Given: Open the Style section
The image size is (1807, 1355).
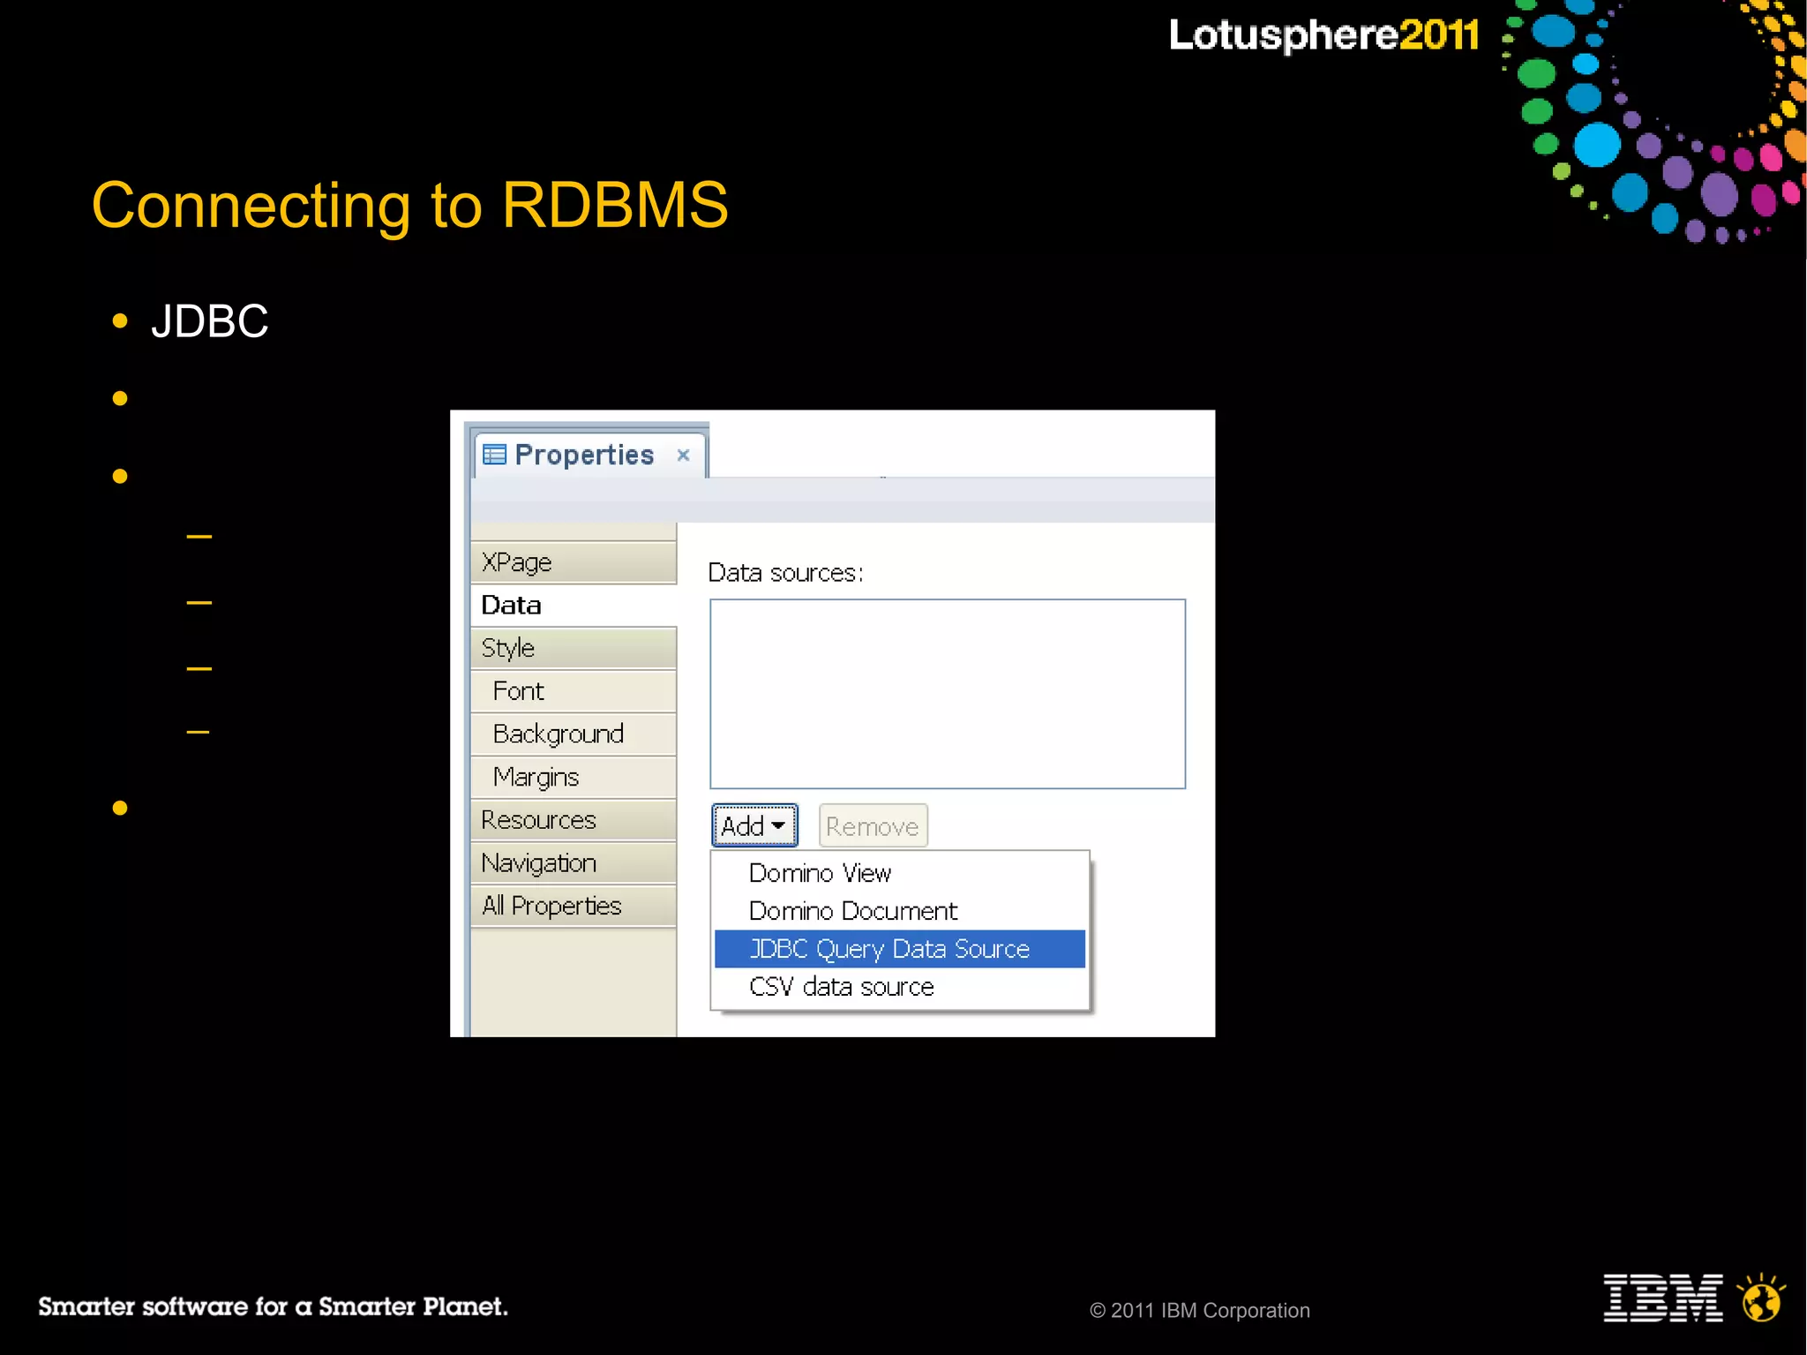Looking at the screenshot, I should pyautogui.click(x=574, y=648).
